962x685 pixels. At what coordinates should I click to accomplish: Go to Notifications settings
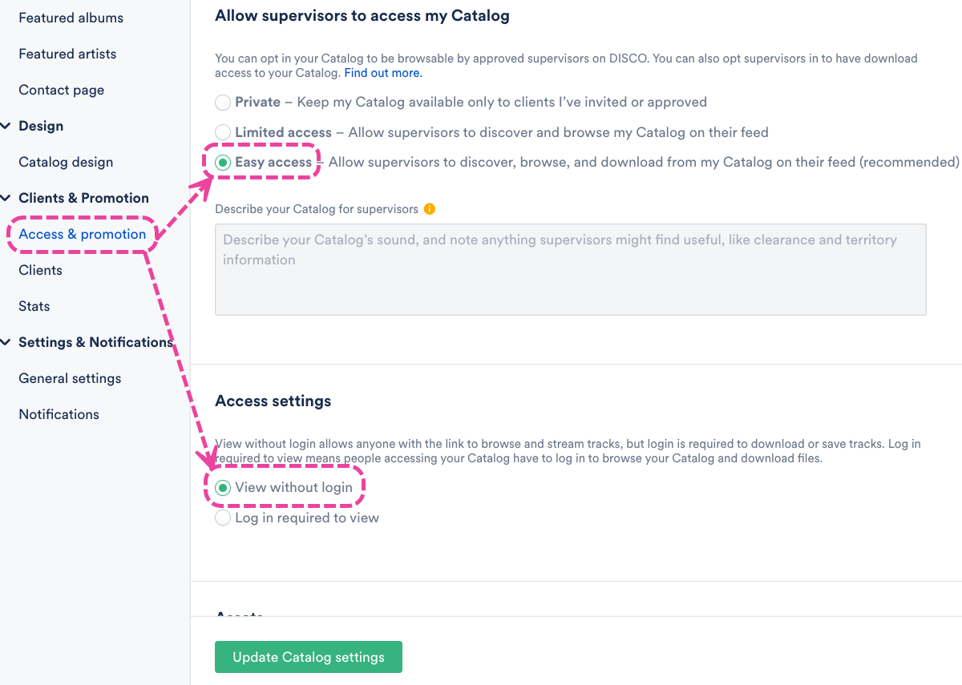pyautogui.click(x=59, y=414)
